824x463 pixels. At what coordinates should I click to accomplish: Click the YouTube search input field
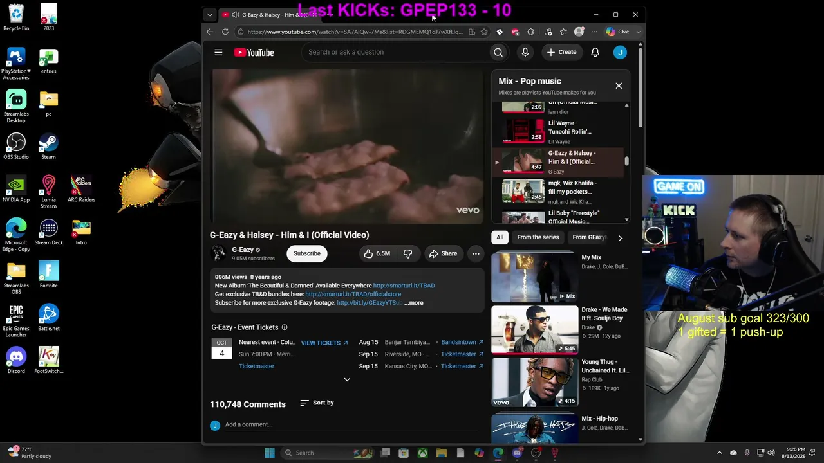click(396, 52)
